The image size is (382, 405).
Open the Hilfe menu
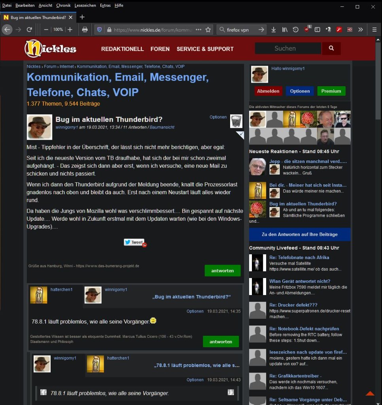coord(119,5)
